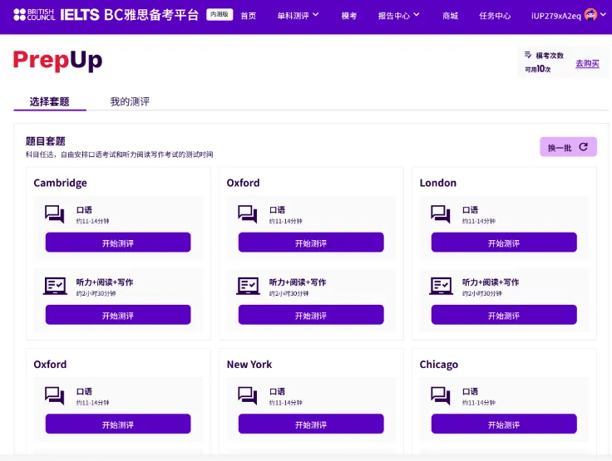Click the mock test count list icon
Viewport: 612px width, 461px height.
pyautogui.click(x=528, y=55)
